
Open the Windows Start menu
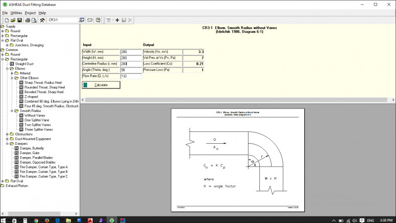(3, 221)
